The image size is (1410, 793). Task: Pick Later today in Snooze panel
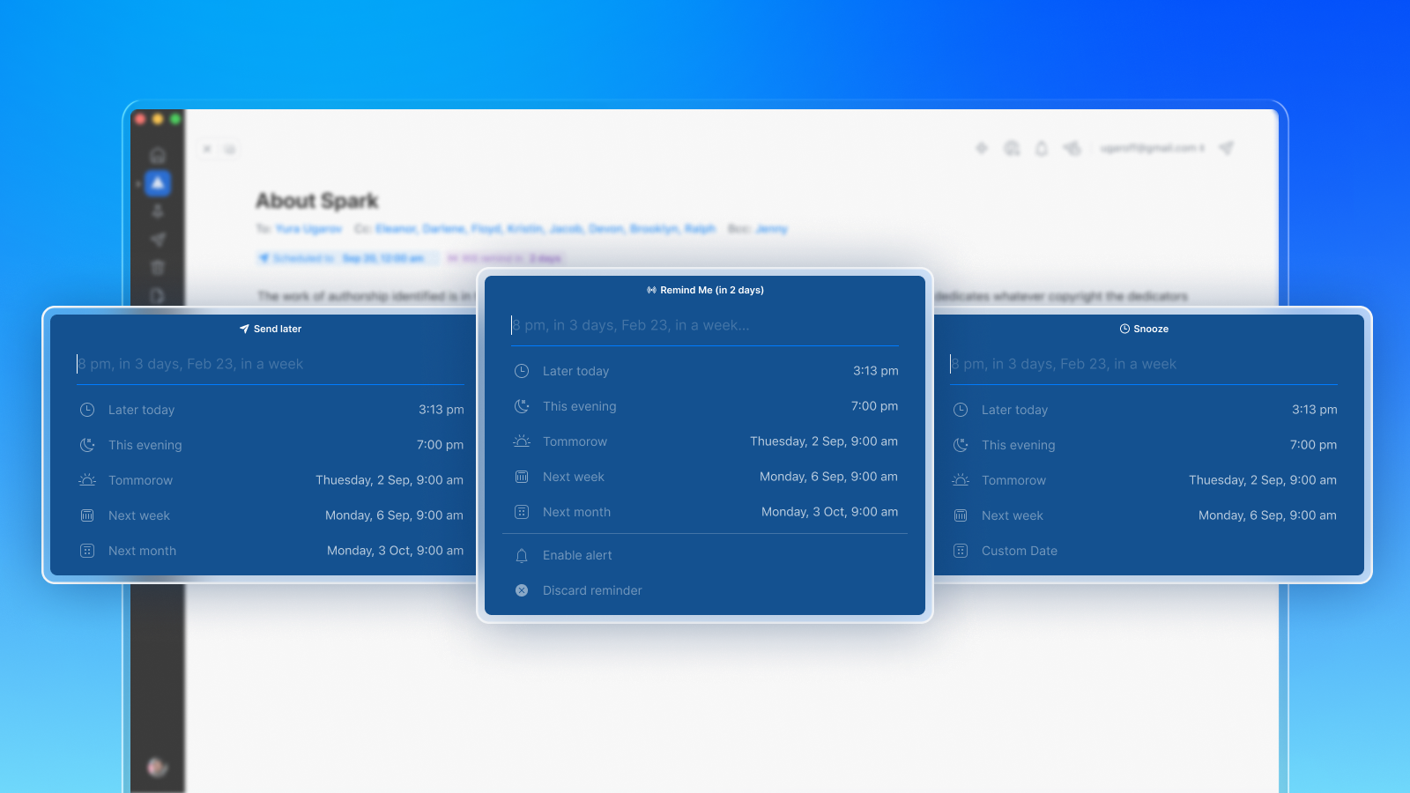click(1144, 410)
